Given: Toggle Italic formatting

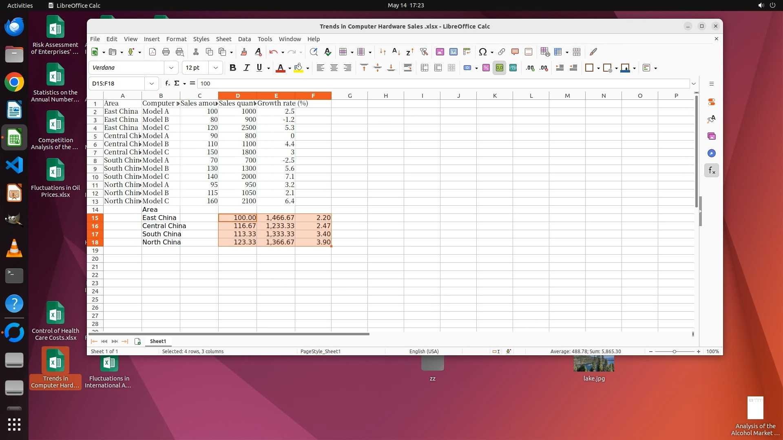Looking at the screenshot, I should coord(246,68).
